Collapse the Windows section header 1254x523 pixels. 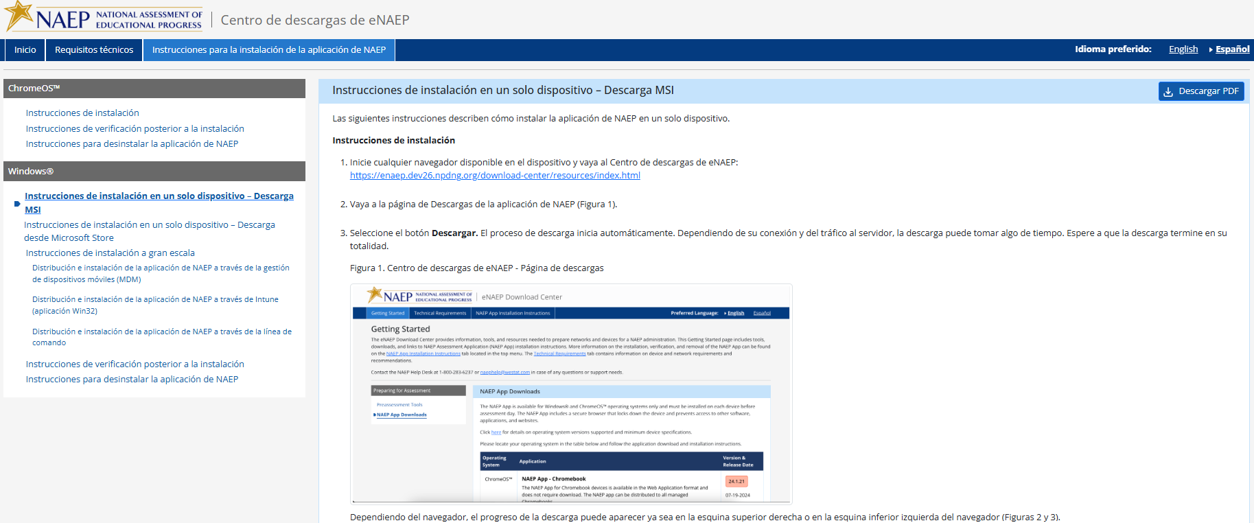154,172
